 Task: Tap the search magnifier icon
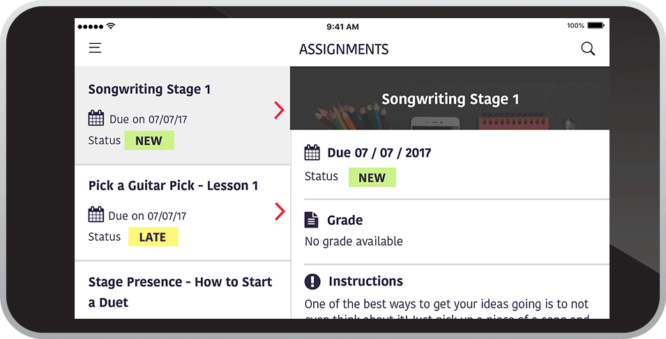588,49
